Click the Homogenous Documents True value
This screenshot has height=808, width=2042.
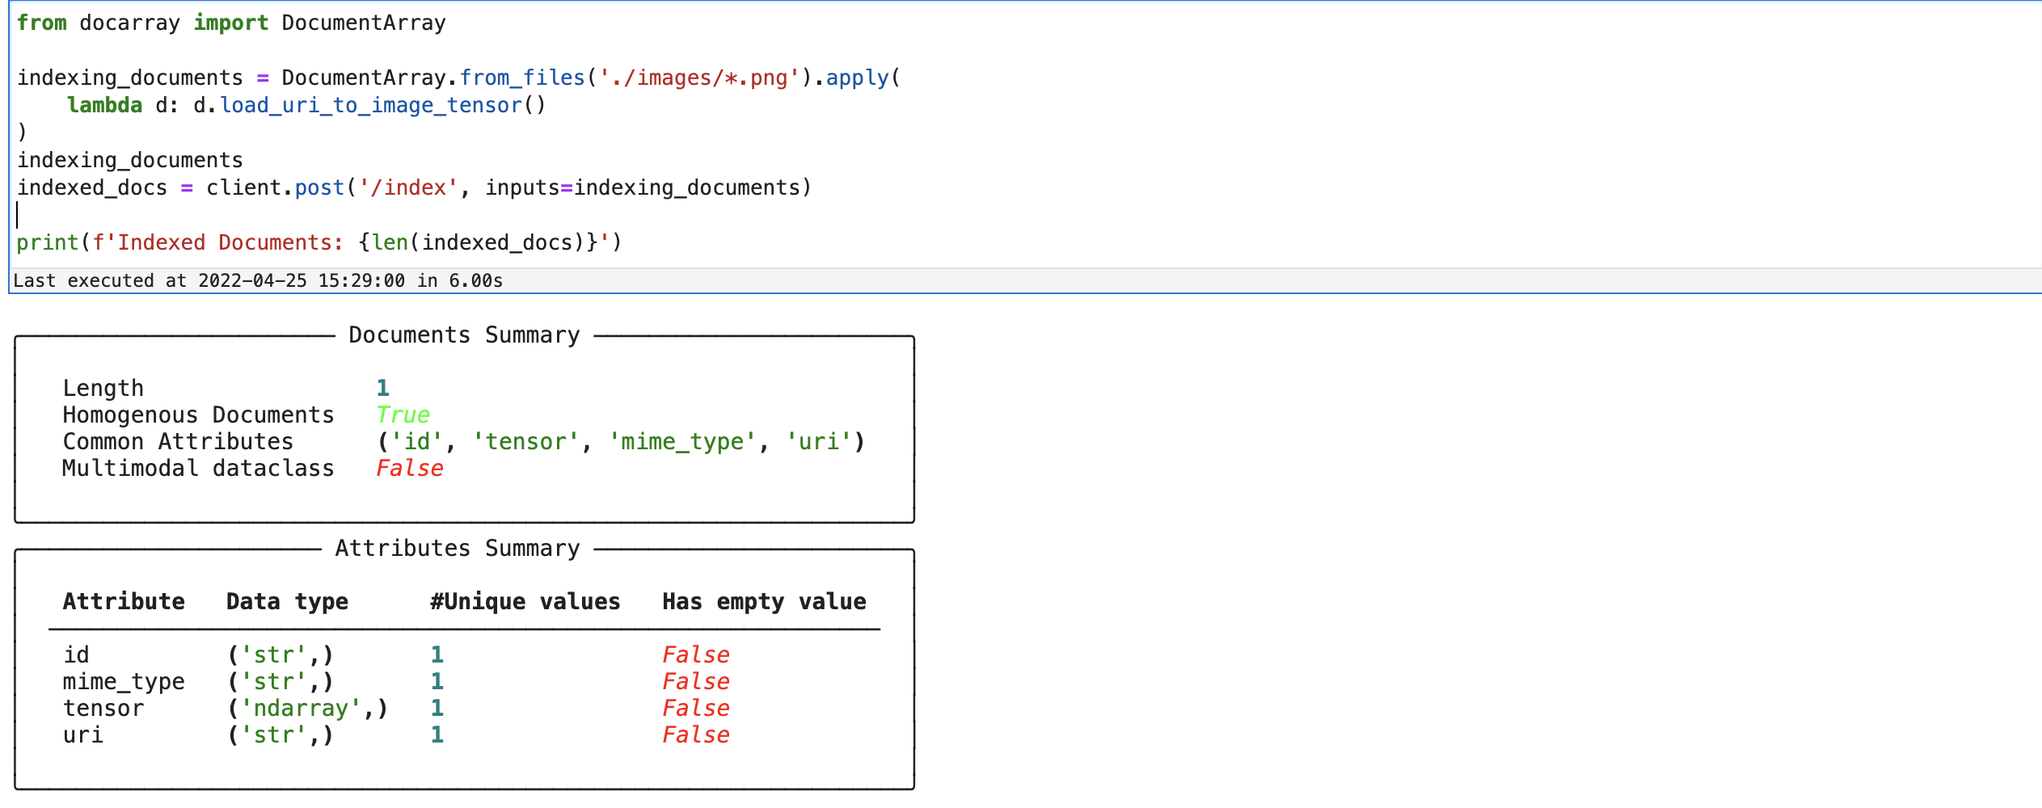point(403,415)
